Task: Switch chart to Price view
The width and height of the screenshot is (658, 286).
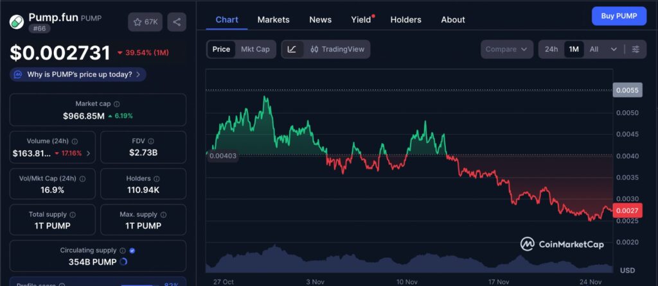Action: point(221,49)
